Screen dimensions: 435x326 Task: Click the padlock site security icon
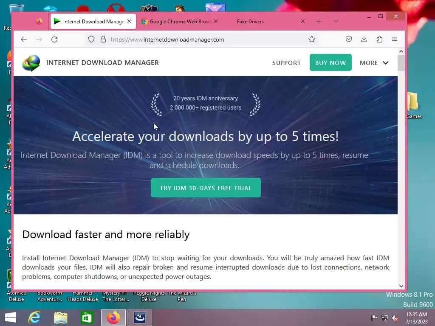pyautogui.click(x=103, y=39)
